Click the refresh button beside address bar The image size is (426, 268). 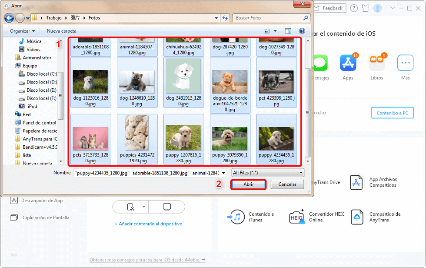point(225,18)
